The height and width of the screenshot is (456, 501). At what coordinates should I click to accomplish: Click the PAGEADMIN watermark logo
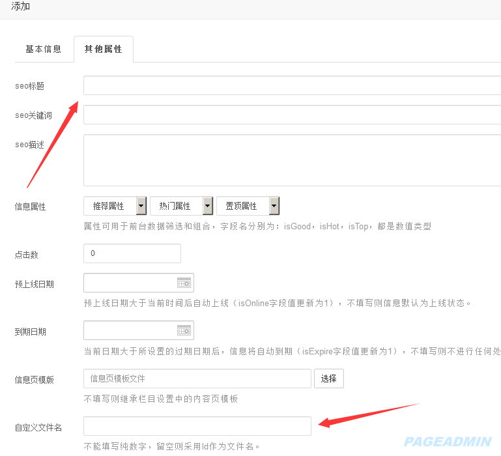point(447,442)
